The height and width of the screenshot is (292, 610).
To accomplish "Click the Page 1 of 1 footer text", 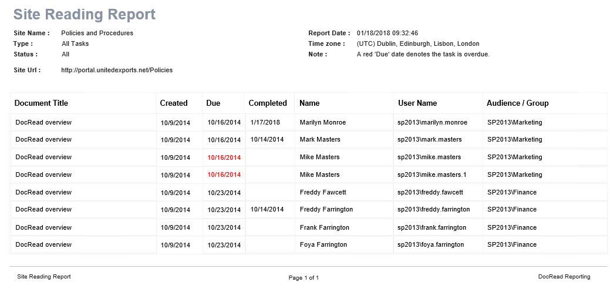I will coord(304,277).
